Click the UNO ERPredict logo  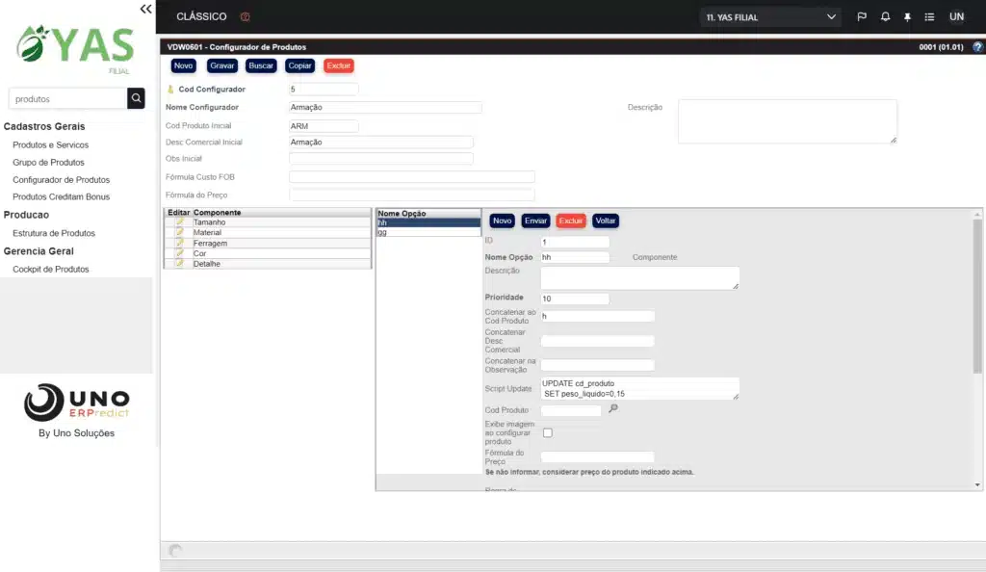point(76,403)
